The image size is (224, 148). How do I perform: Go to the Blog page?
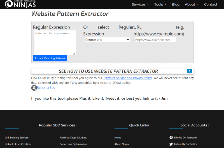pos(176,4)
